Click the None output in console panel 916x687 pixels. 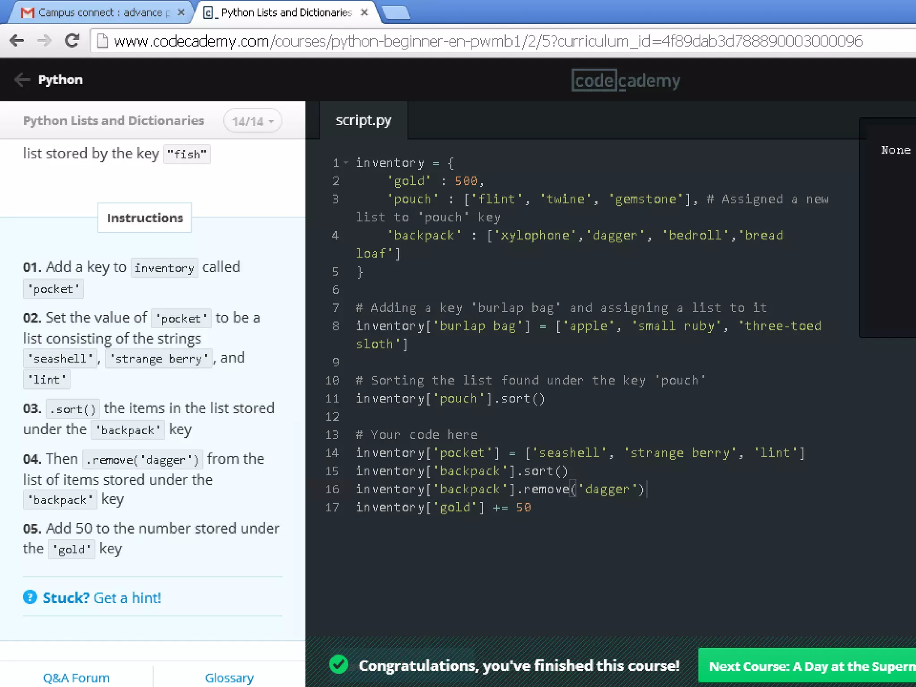(896, 150)
